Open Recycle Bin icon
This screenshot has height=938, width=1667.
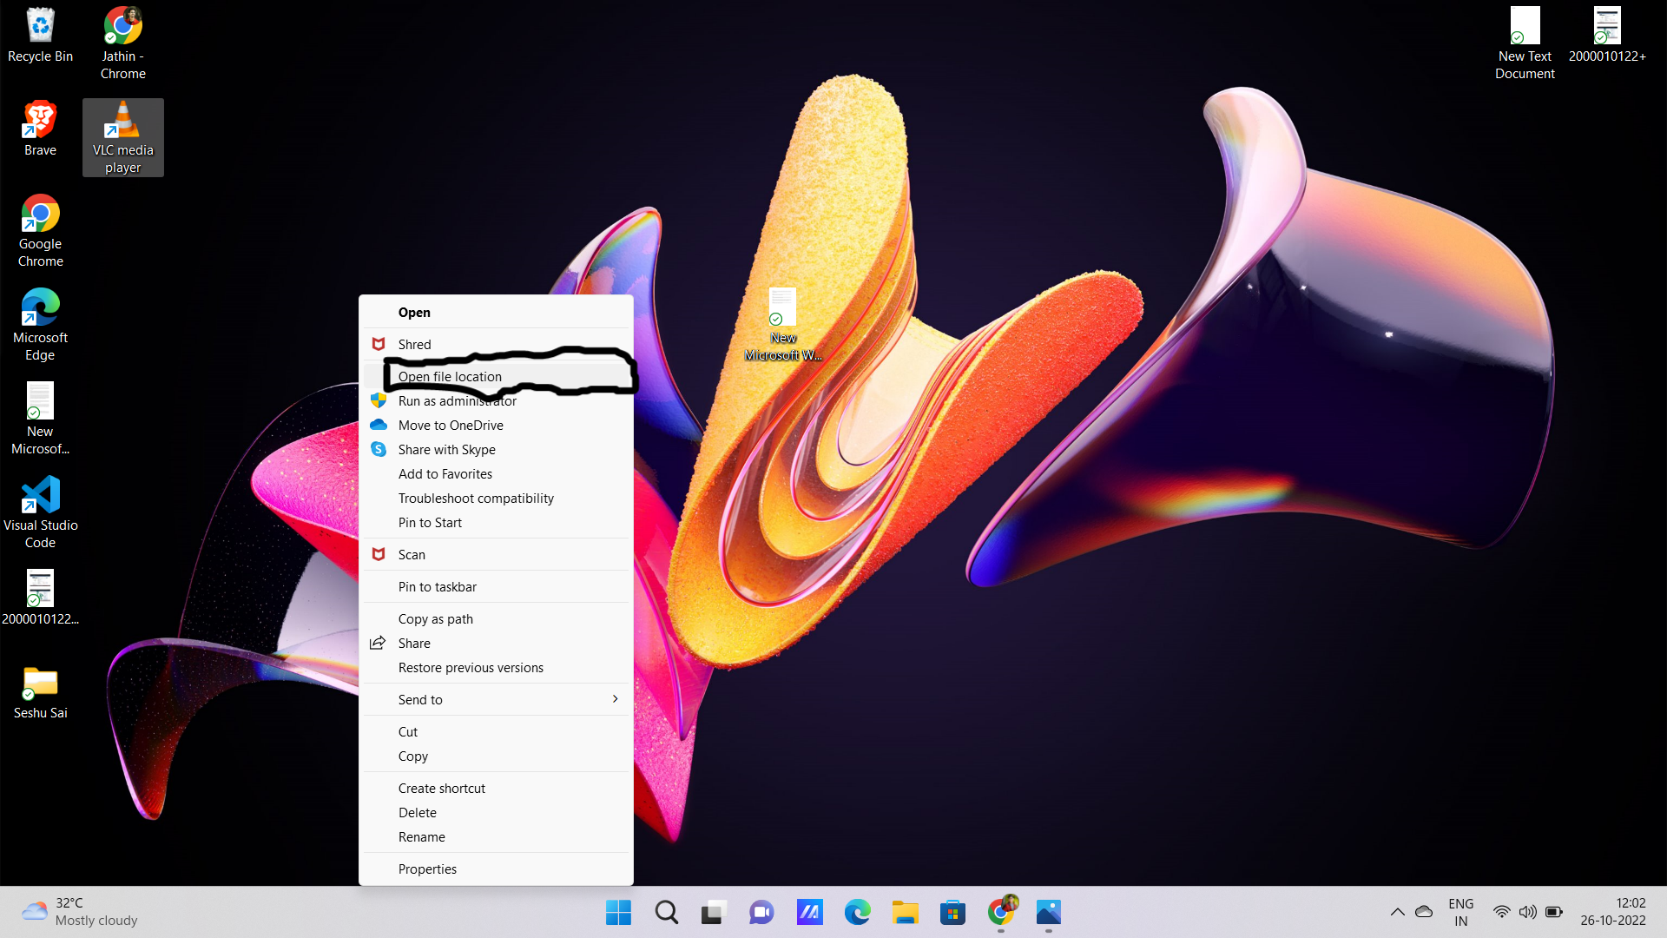tap(39, 33)
